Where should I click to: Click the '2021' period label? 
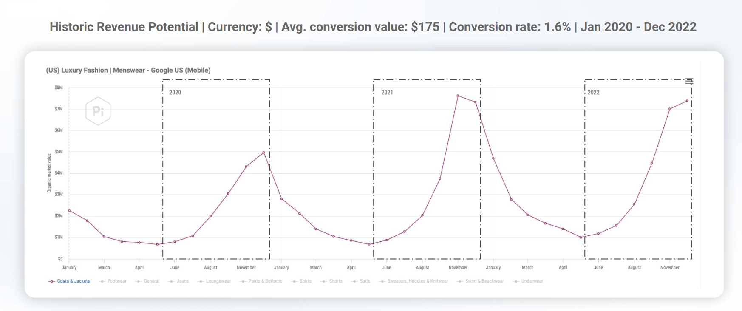coord(387,92)
